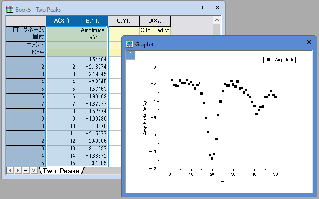Click the Y axis tick label -6
The image size is (319, 199).
[x=153, y=118]
